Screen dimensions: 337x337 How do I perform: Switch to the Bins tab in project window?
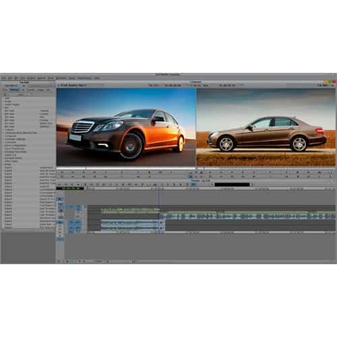pyautogui.click(x=5, y=90)
